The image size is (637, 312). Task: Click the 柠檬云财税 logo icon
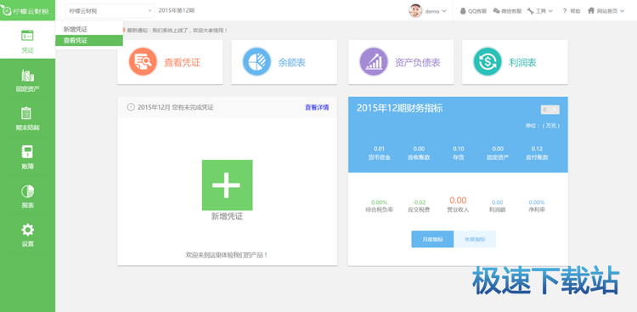coord(6,11)
